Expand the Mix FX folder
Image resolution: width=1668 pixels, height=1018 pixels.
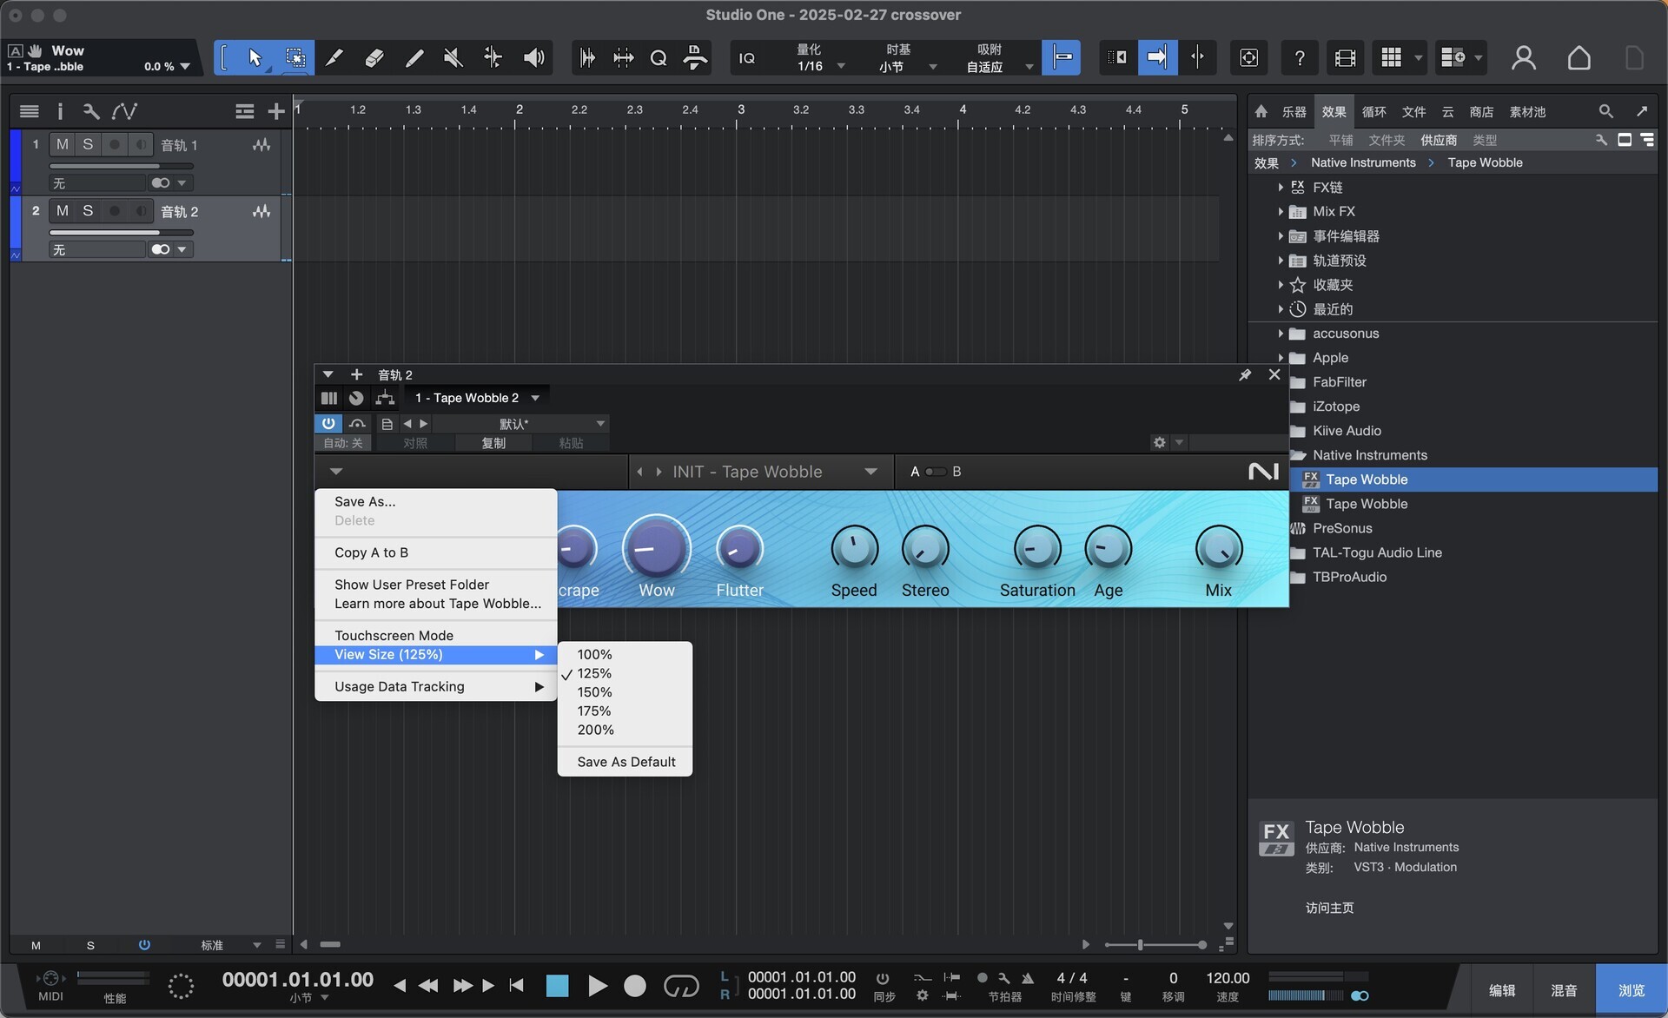coord(1281,211)
